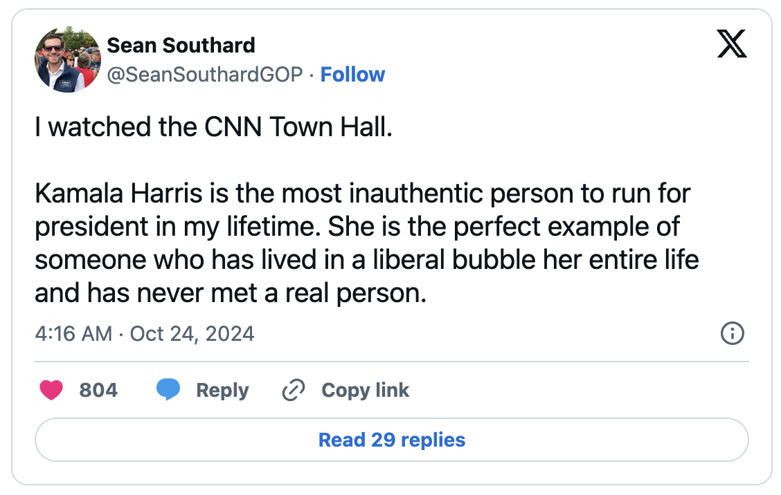
Task: Follow Sean Southard's account
Action: (x=353, y=75)
